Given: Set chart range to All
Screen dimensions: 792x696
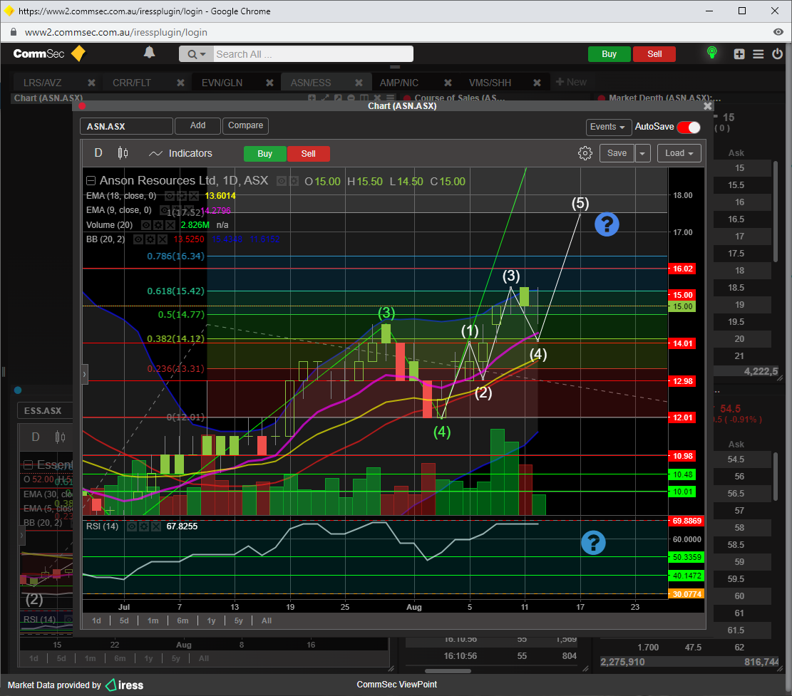Looking at the screenshot, I should click(x=267, y=620).
